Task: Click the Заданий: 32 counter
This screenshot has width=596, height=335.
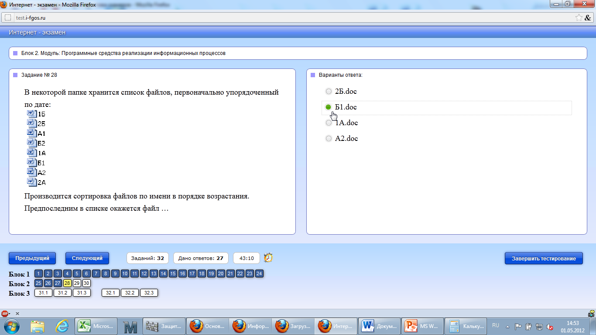Action: [x=147, y=258]
